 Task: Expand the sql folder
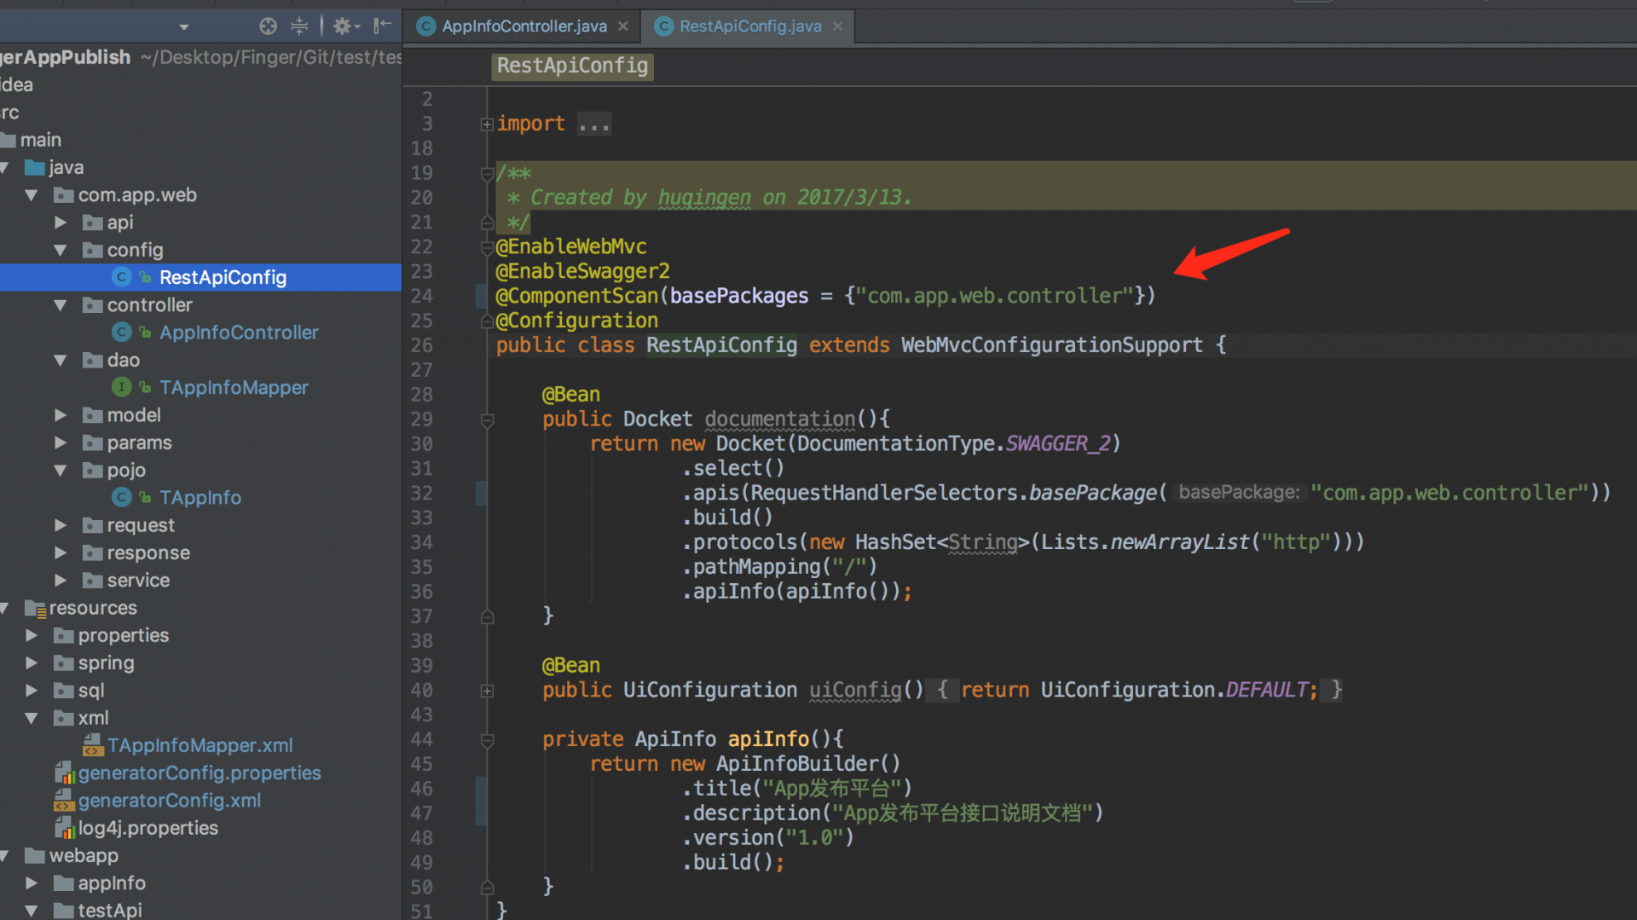point(32,691)
